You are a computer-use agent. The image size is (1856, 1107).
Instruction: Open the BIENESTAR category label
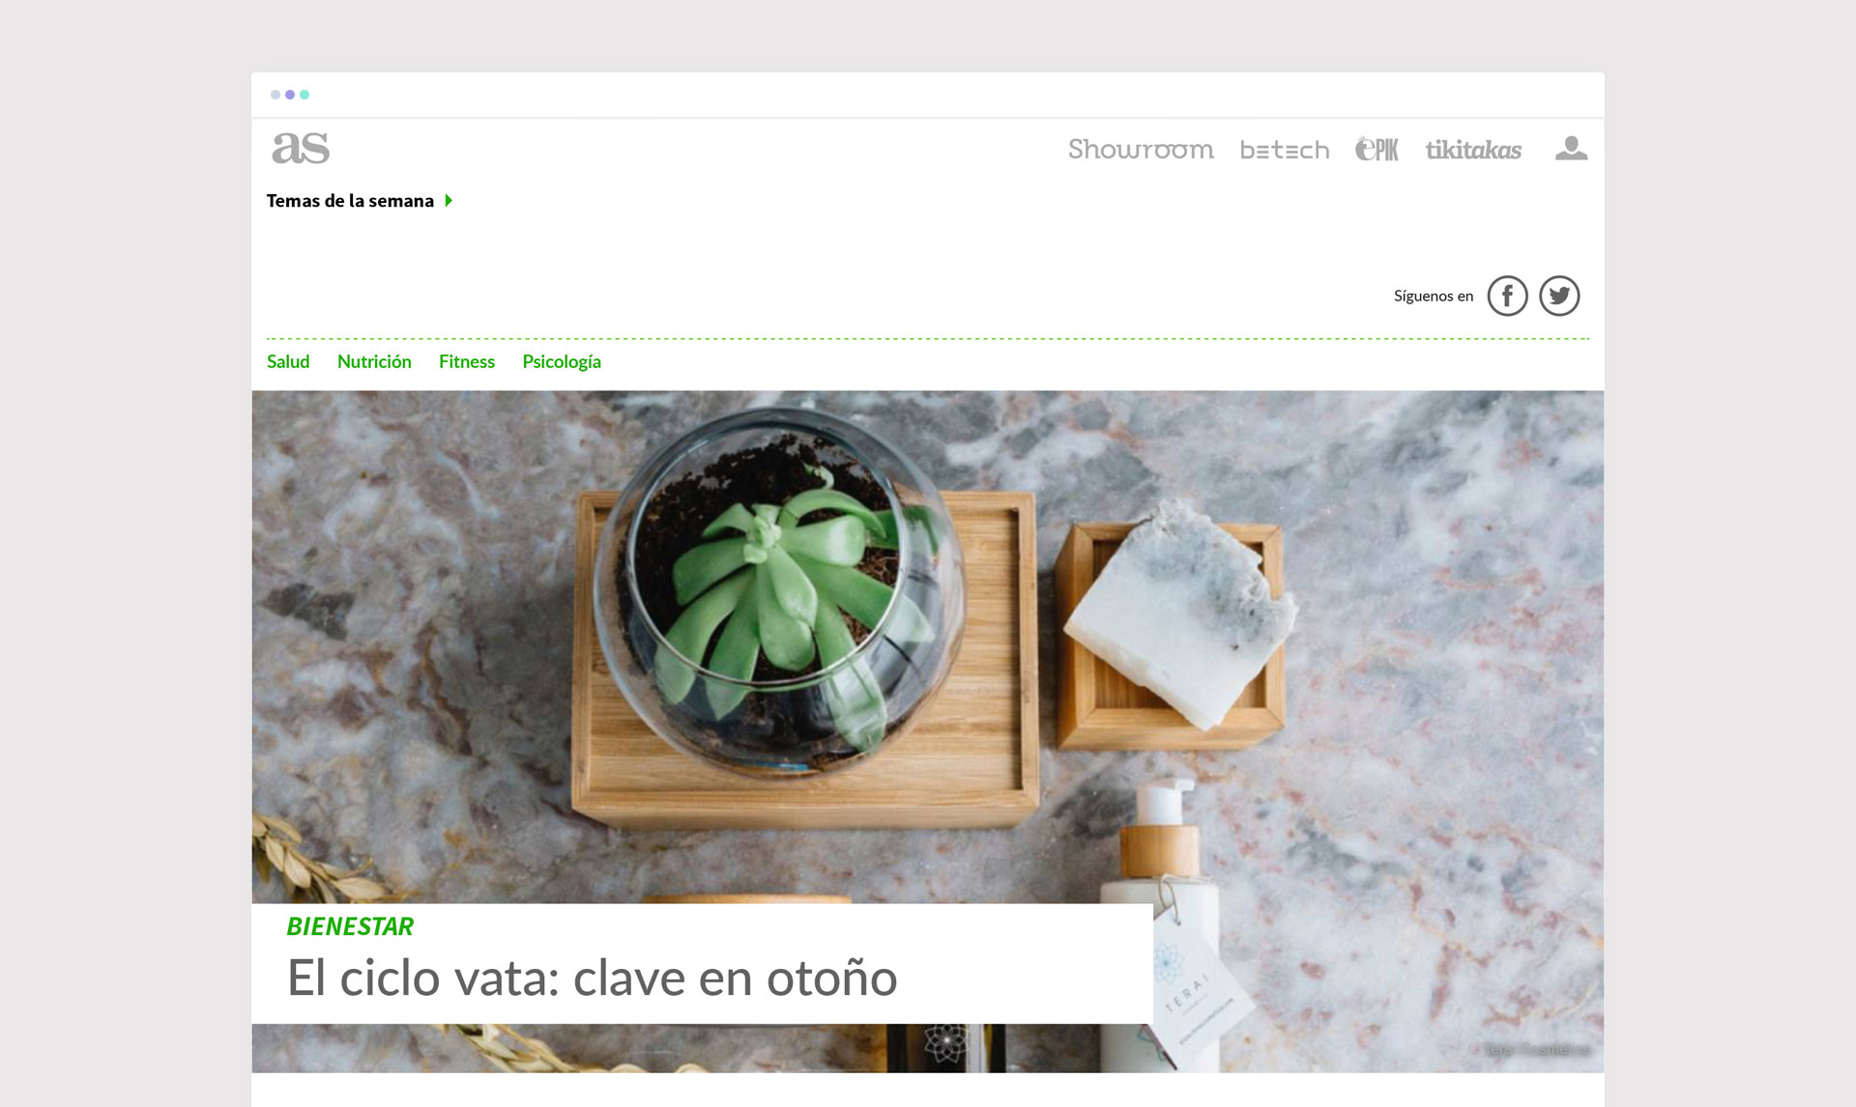click(x=350, y=926)
